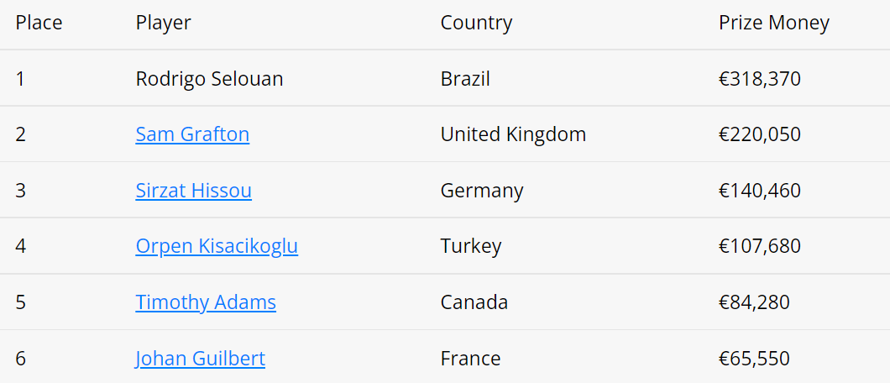Open the Sirzat Hissou player link

pos(194,191)
